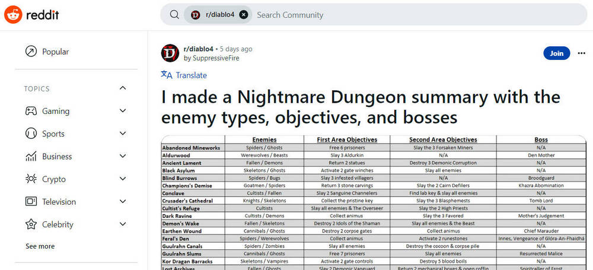Viewport: 593px width, 270px height.
Task: Expand the Sports topic dropdown
Action: tap(123, 134)
